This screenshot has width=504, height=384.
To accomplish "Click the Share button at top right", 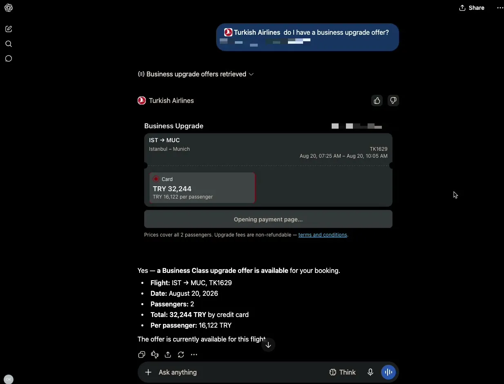I will coord(472,8).
